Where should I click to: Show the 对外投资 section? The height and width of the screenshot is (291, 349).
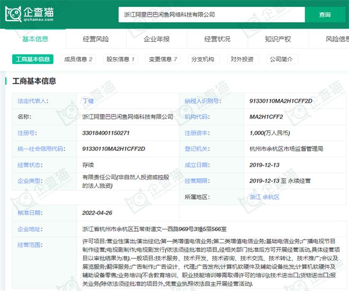242,59
